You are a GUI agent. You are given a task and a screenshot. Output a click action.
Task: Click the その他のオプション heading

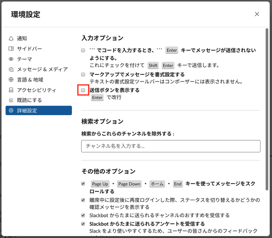(x=108, y=171)
